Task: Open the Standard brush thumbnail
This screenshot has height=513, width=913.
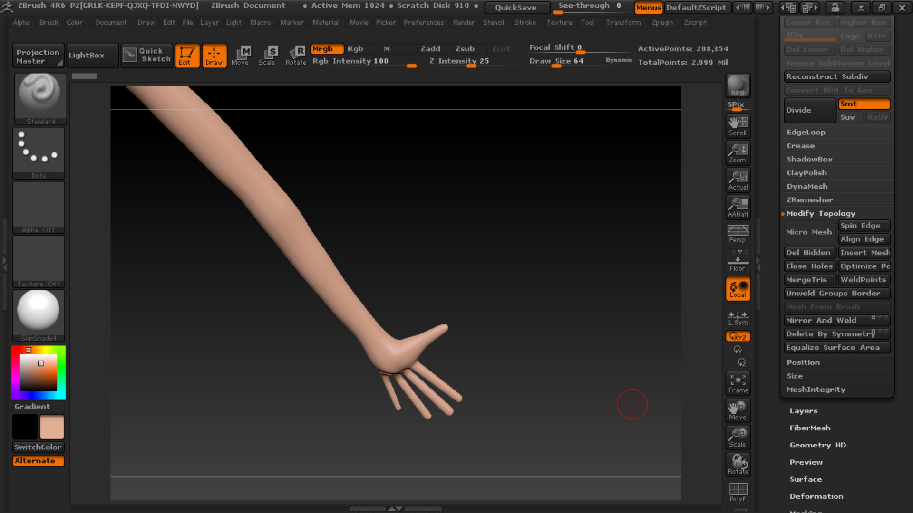Action: 40,99
